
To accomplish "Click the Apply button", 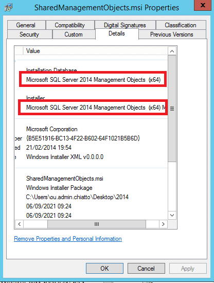I will pyautogui.click(x=188, y=269).
